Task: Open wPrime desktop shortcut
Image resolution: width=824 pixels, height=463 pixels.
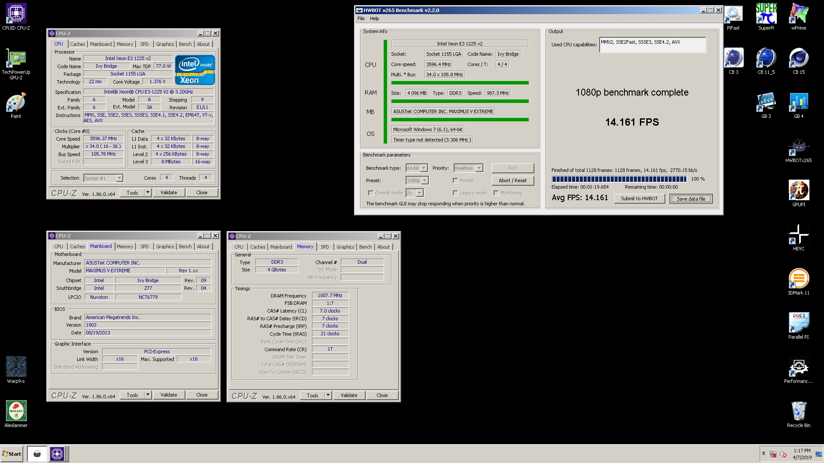Action: coord(799,17)
